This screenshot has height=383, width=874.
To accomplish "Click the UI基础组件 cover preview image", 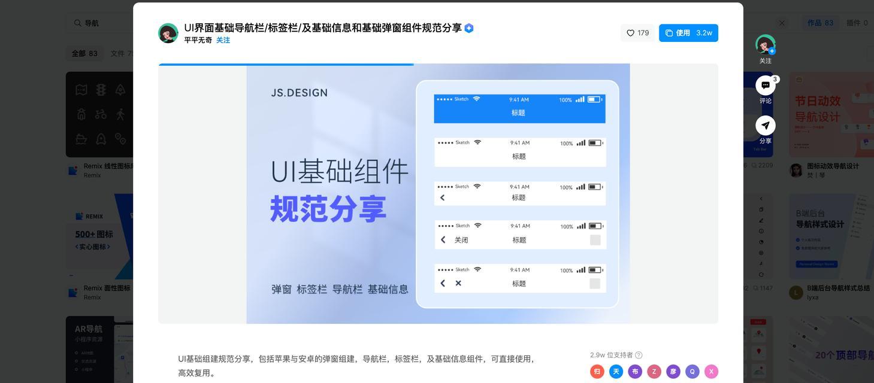I will pos(438,194).
